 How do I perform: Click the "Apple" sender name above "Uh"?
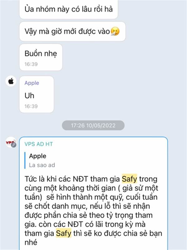click(x=32, y=83)
